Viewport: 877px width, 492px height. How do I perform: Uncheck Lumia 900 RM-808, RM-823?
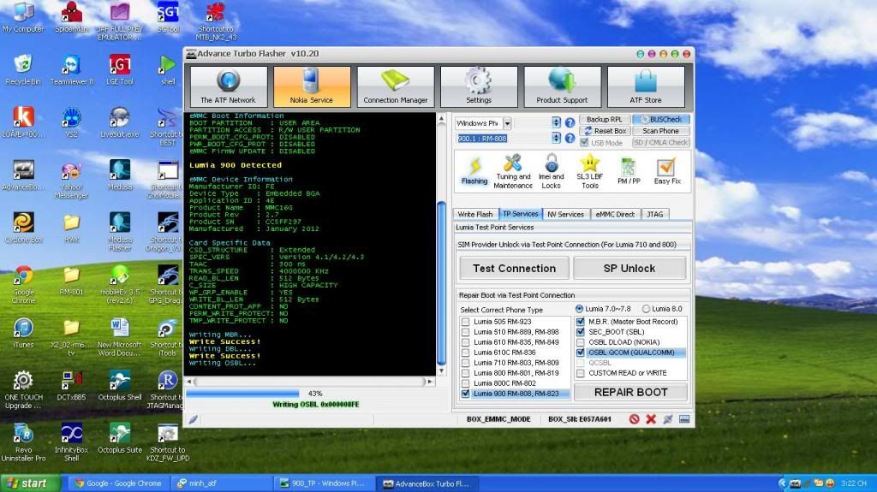pyautogui.click(x=465, y=394)
